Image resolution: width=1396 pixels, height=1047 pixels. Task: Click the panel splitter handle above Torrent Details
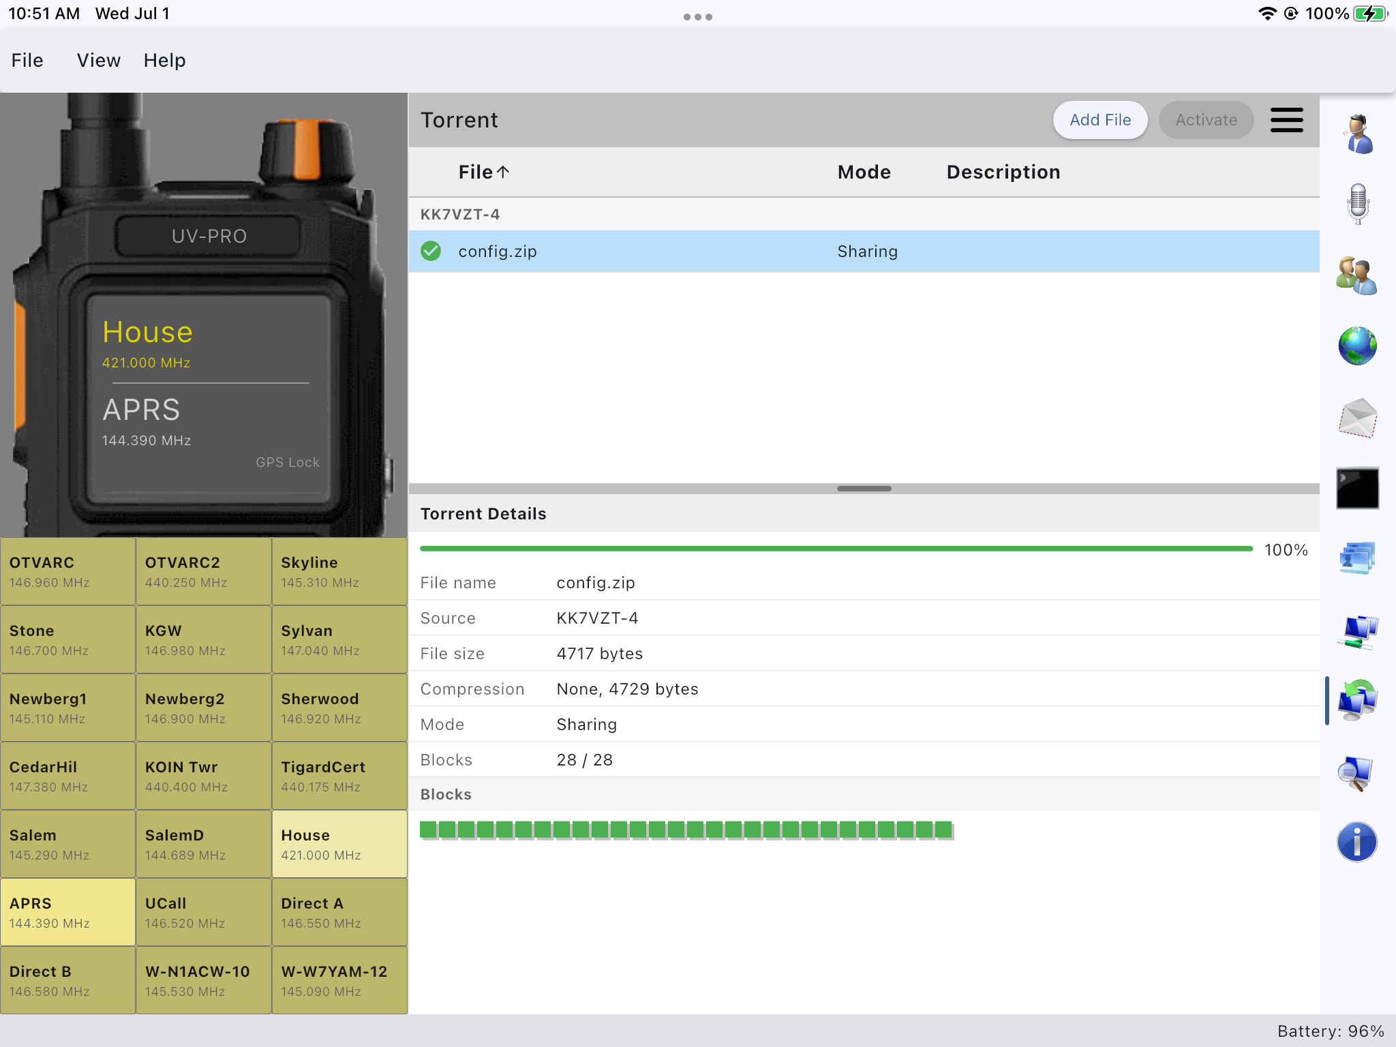864,489
